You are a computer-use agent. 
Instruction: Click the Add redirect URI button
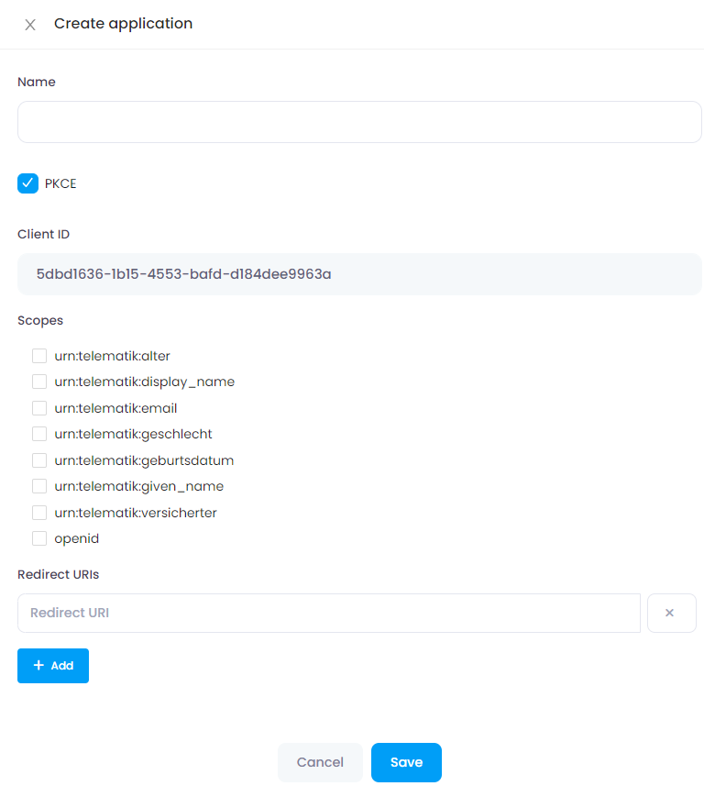tap(53, 665)
